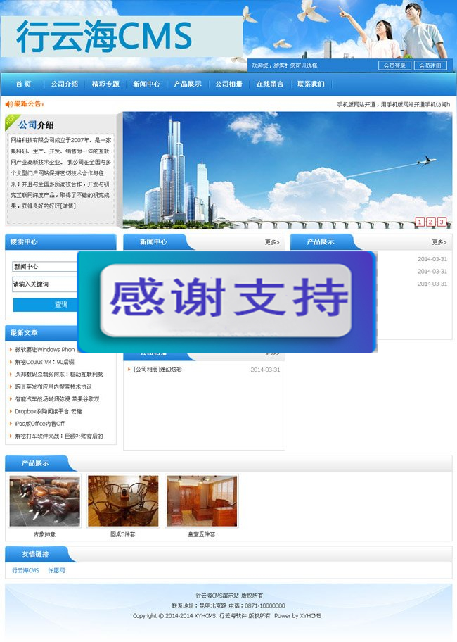Go to 公司相册 navigation item
This screenshot has height=642, width=457.
click(x=228, y=84)
